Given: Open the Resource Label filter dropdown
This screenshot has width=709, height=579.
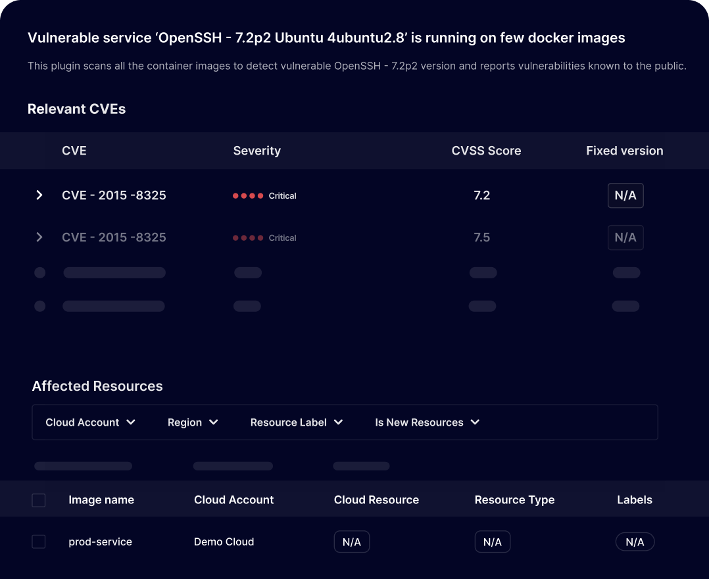Looking at the screenshot, I should pyautogui.click(x=297, y=422).
